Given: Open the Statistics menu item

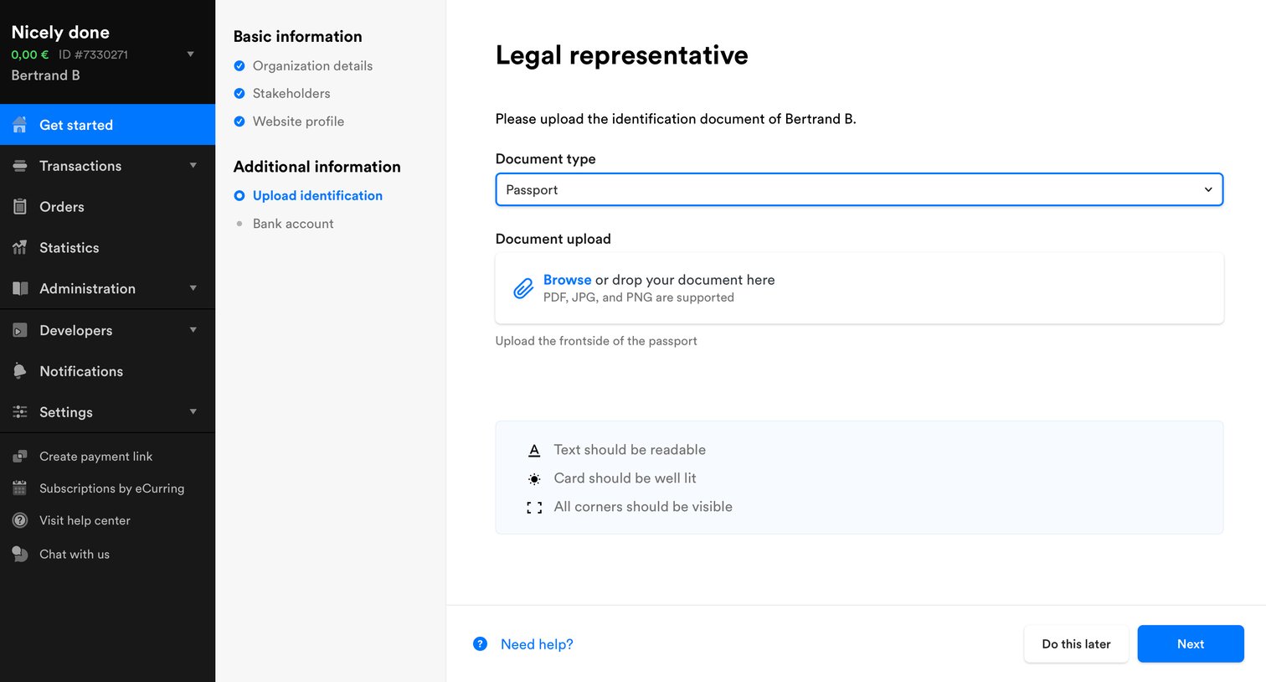Looking at the screenshot, I should [107, 248].
